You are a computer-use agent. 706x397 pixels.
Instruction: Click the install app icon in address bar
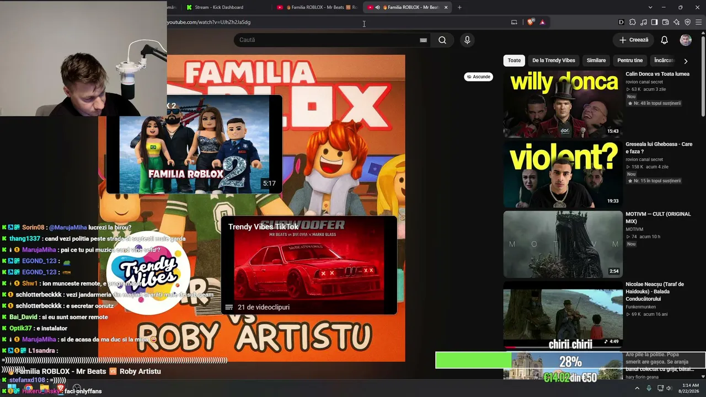[514, 22]
